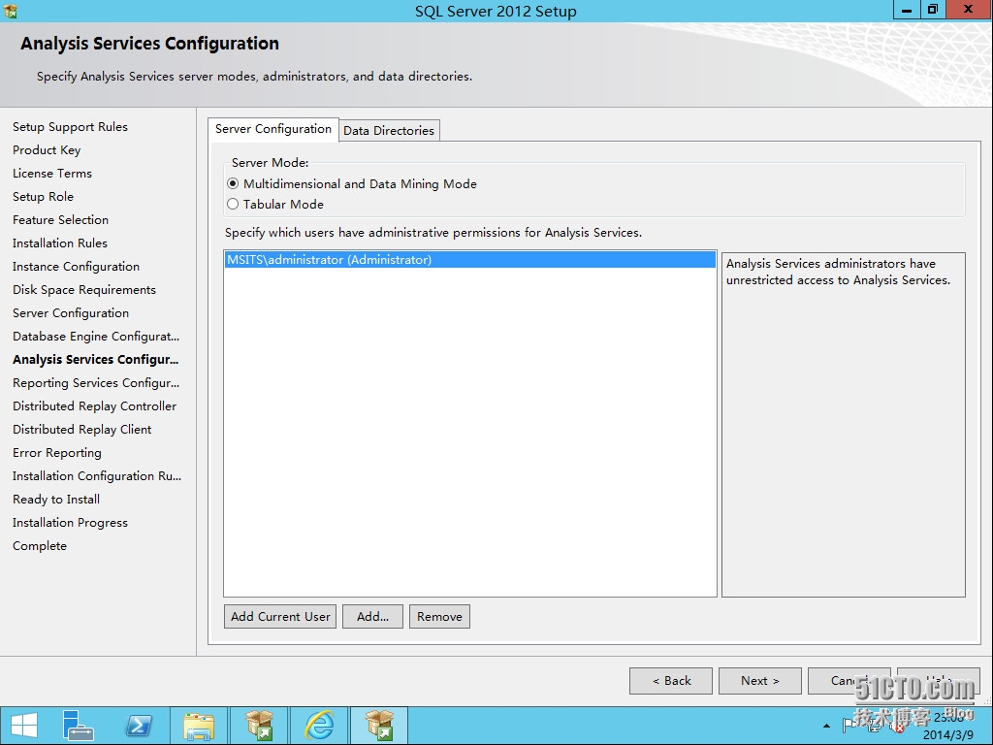Minimize the SQL Server Setup window
993x745 pixels.
click(x=907, y=10)
